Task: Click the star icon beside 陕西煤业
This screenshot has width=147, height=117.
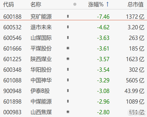Action: 68,59
